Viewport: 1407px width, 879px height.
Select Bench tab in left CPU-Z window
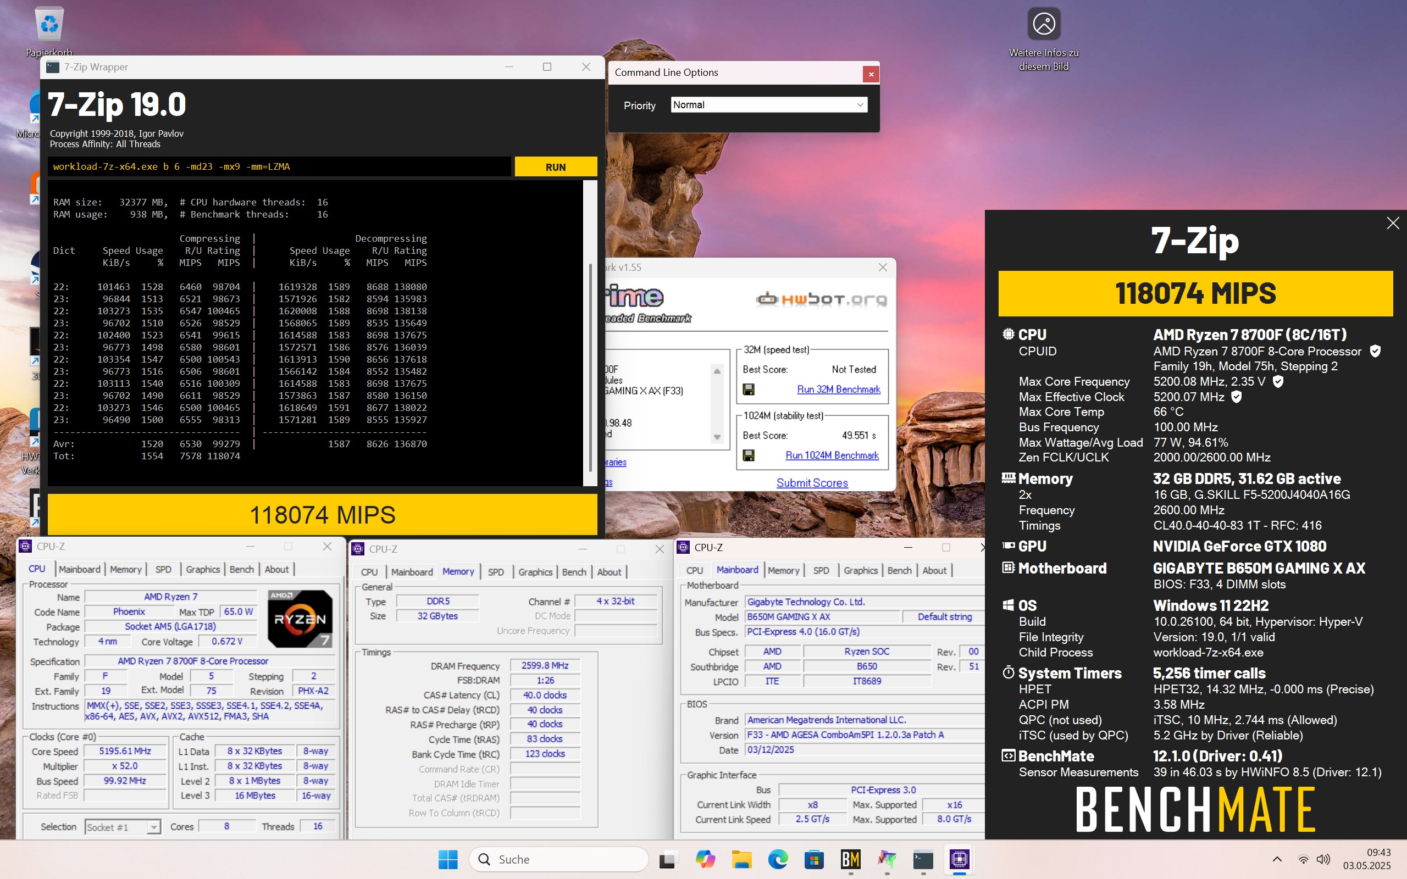coord(241,569)
